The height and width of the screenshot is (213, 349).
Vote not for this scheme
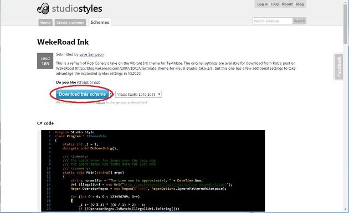click(x=97, y=82)
